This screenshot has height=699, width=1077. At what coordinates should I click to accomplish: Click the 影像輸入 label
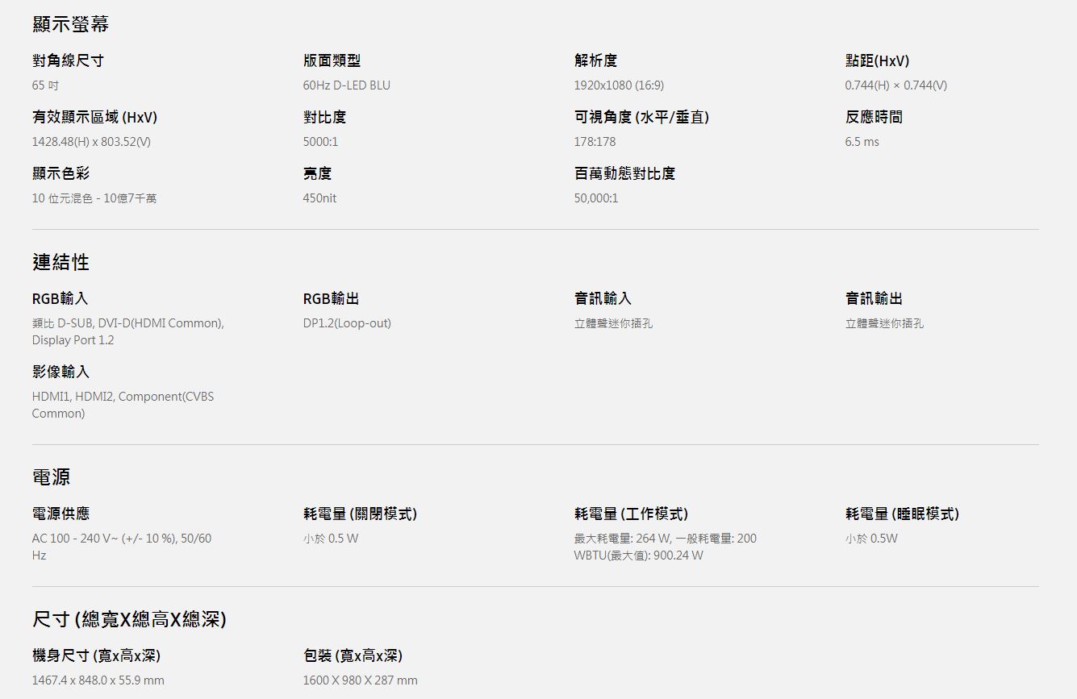pos(61,372)
